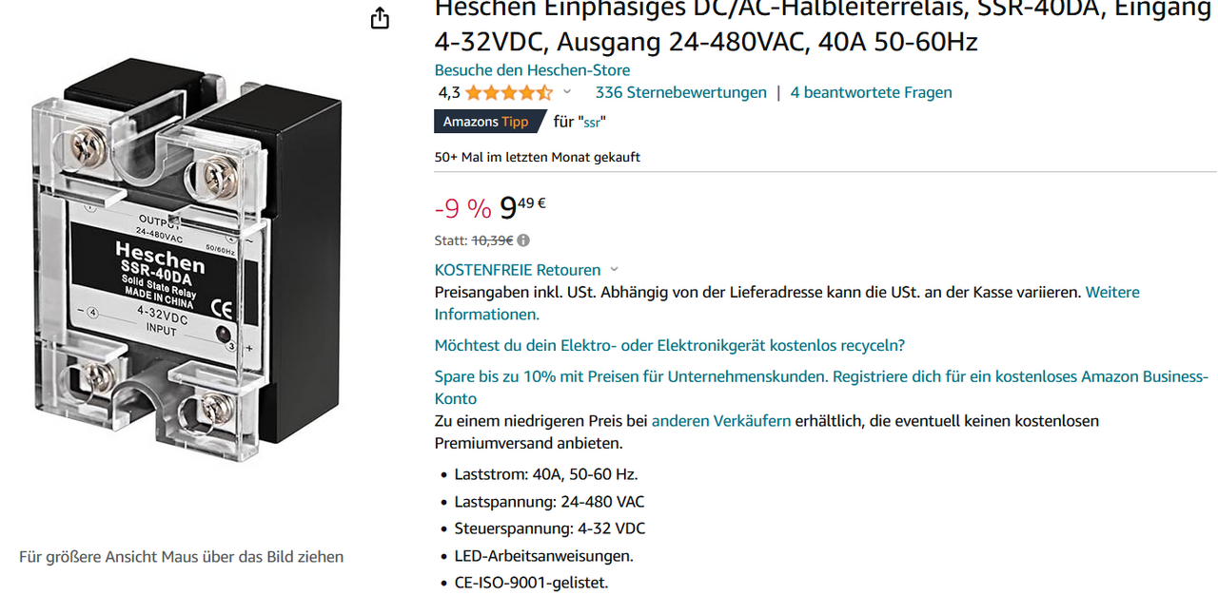
Task: Click the share icon above product image
Action: 380,18
